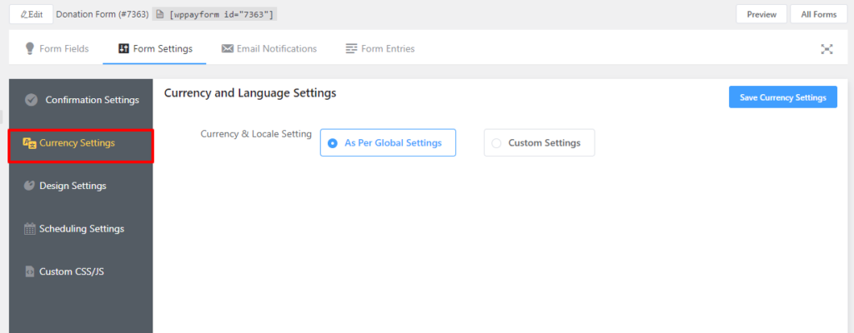Click the Scheduling Settings calendar icon
This screenshot has width=854, height=333.
[29, 229]
